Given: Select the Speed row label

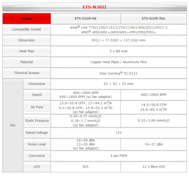Looking at the screenshot, I should coord(37,95).
